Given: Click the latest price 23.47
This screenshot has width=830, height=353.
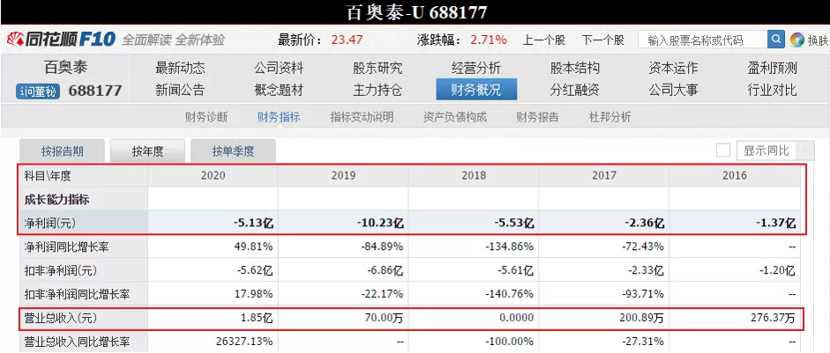Looking at the screenshot, I should 347,40.
